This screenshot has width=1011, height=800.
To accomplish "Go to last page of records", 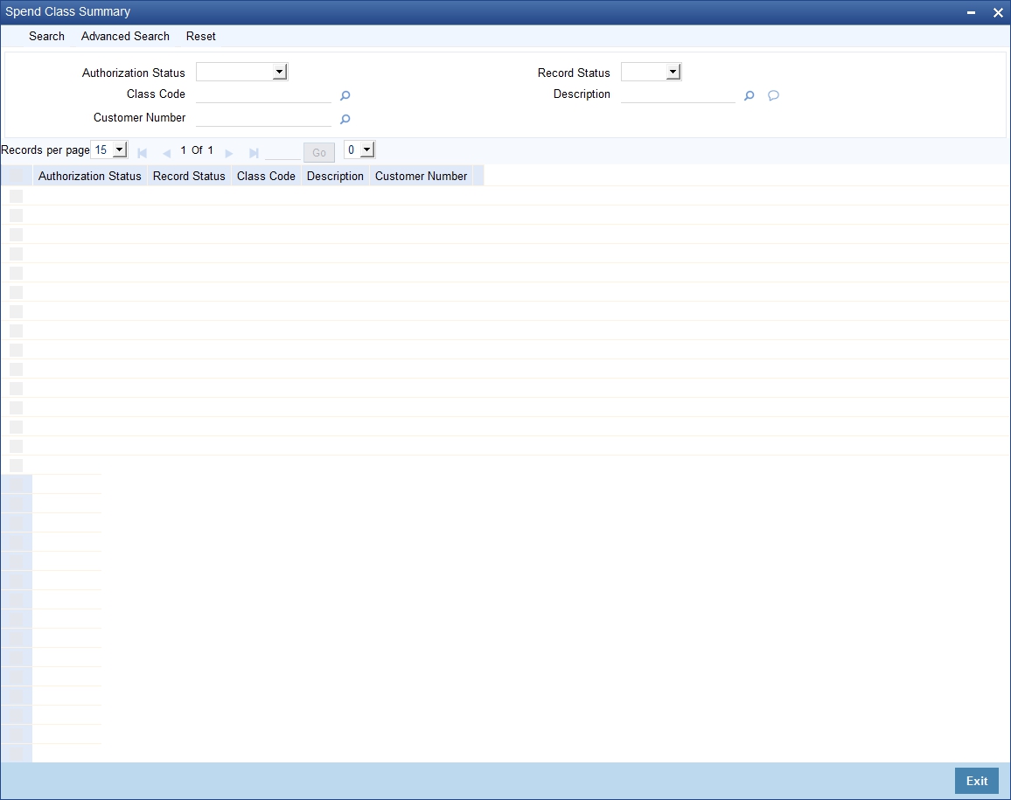I will click(x=254, y=153).
